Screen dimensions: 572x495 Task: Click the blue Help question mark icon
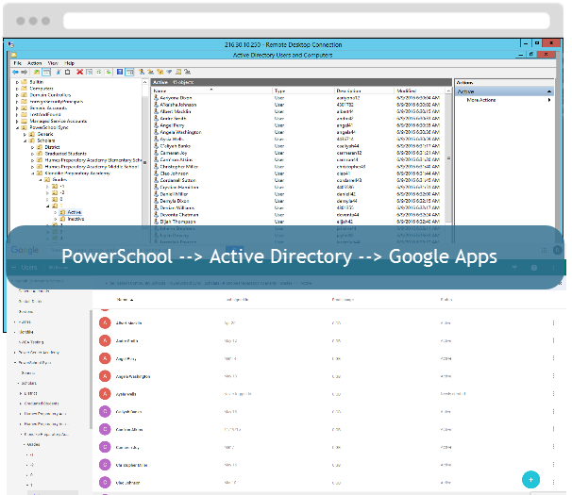[x=120, y=73]
